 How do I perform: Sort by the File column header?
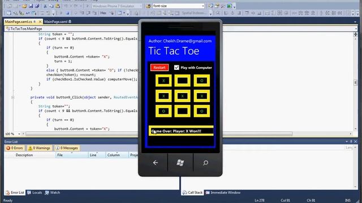pyautogui.click(x=72, y=155)
